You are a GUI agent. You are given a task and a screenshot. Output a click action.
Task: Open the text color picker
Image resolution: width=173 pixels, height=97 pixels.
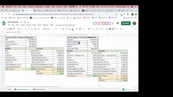tap(73, 29)
